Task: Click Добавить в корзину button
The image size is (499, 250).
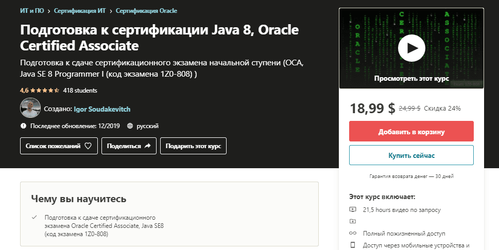Action: (411, 131)
